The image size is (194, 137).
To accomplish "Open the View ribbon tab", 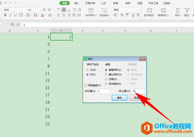I will click(x=140, y=3).
